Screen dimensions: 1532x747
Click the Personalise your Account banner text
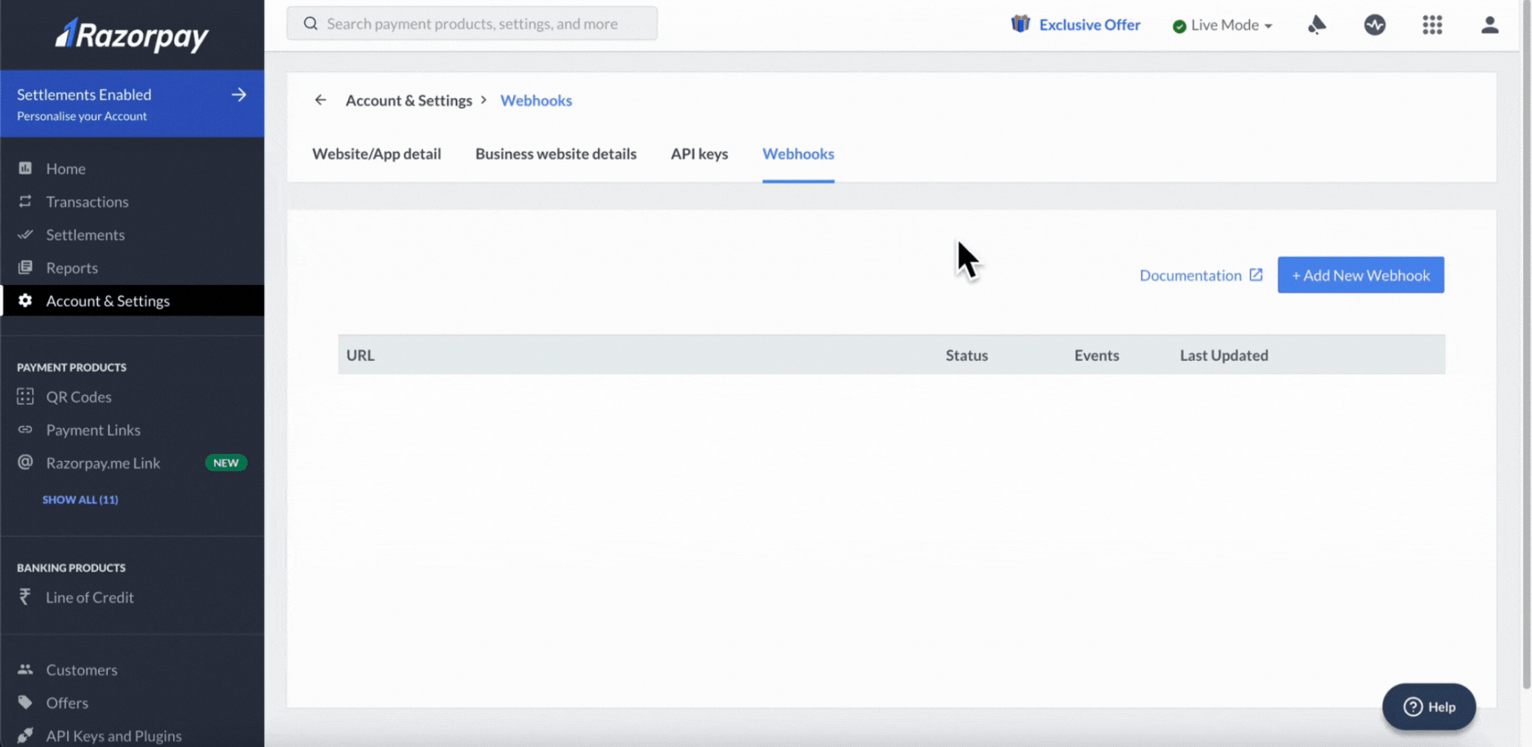tap(82, 116)
